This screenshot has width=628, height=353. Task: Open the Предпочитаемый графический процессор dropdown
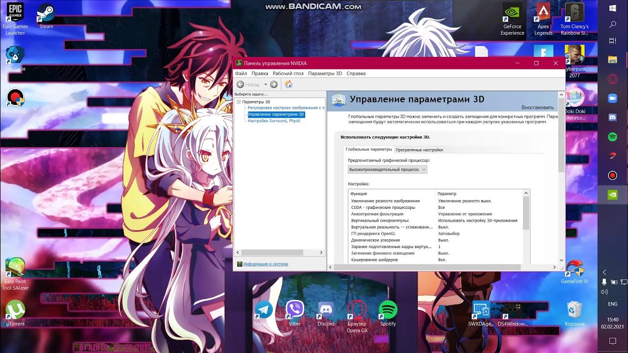click(x=388, y=169)
